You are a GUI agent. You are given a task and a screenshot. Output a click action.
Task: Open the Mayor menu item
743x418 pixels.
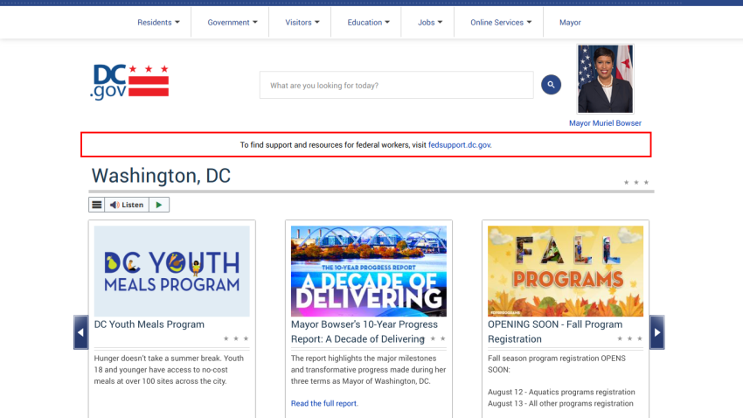coord(570,22)
